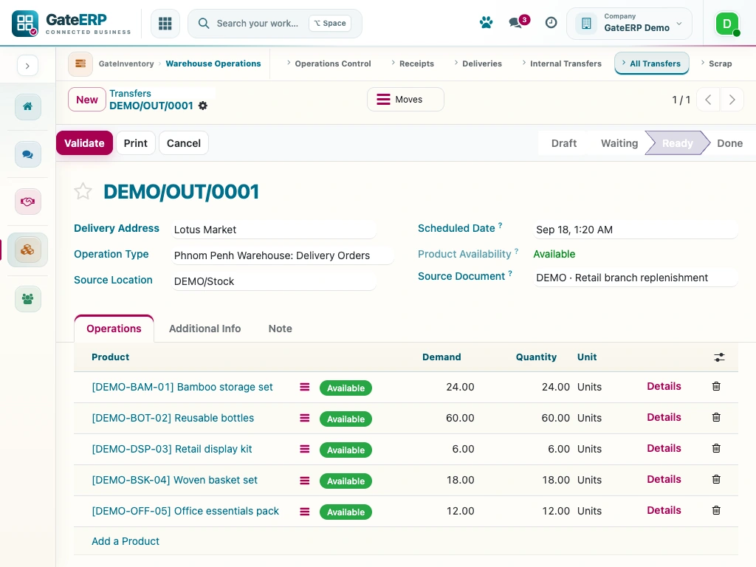Viewport: 756px width, 567px height.
Task: Expand Operations Control menu
Action: [329, 63]
